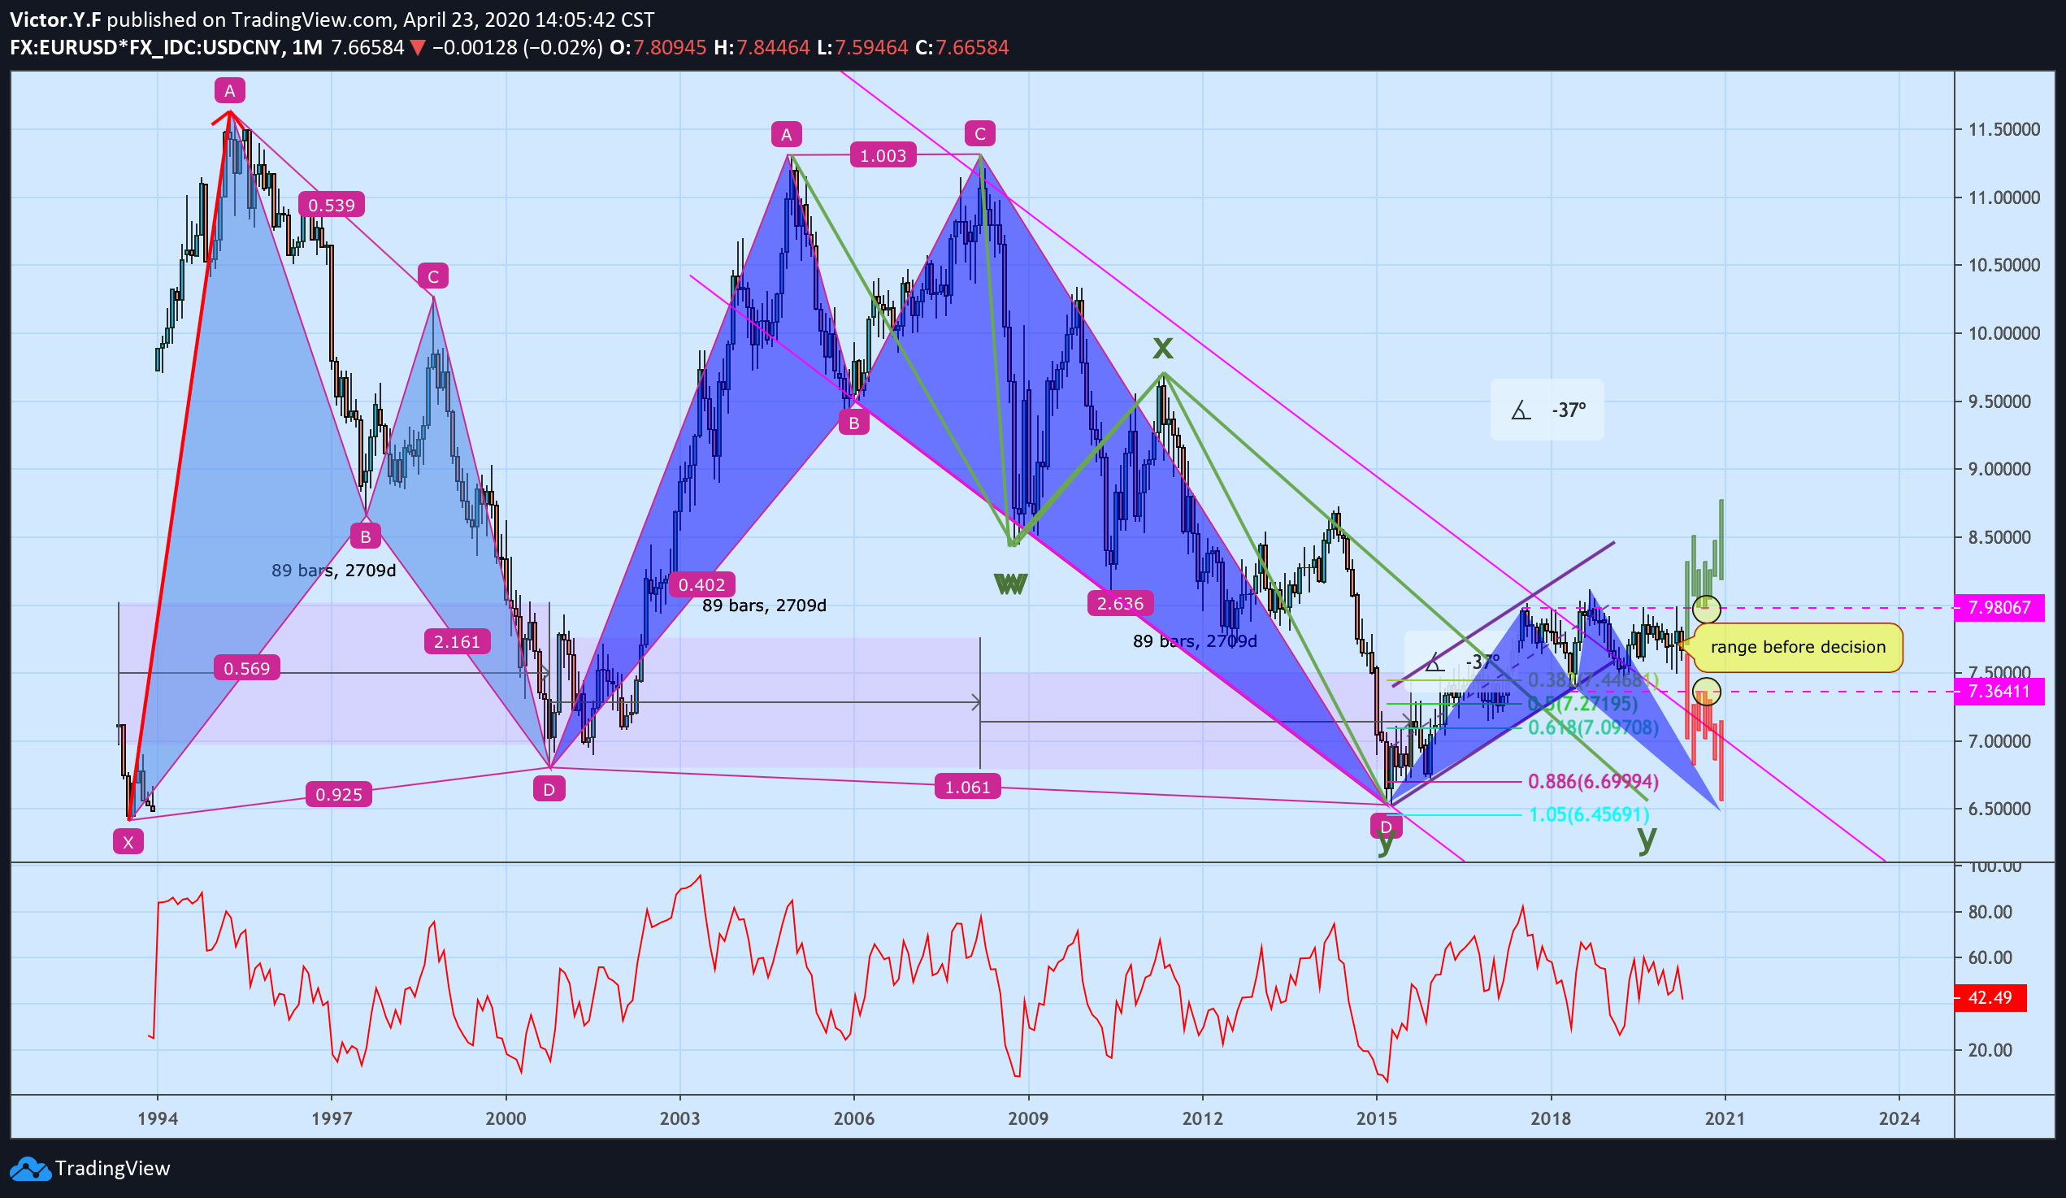
Task: Click the 0.5(7.27195) Fibonacci level label
Action: (x=1582, y=704)
